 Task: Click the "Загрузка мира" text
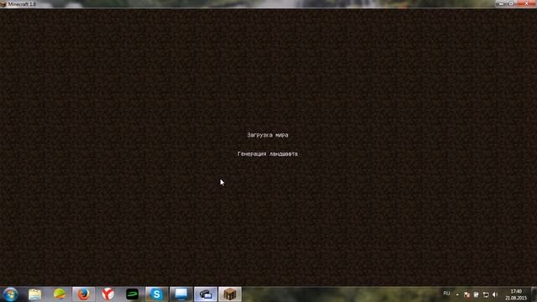tap(268, 135)
